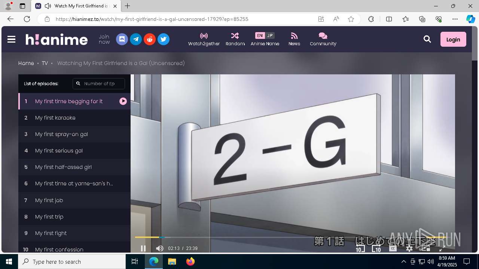Image resolution: width=479 pixels, height=269 pixels.
Task: Open Watch2gether from site header
Action: coord(204,39)
